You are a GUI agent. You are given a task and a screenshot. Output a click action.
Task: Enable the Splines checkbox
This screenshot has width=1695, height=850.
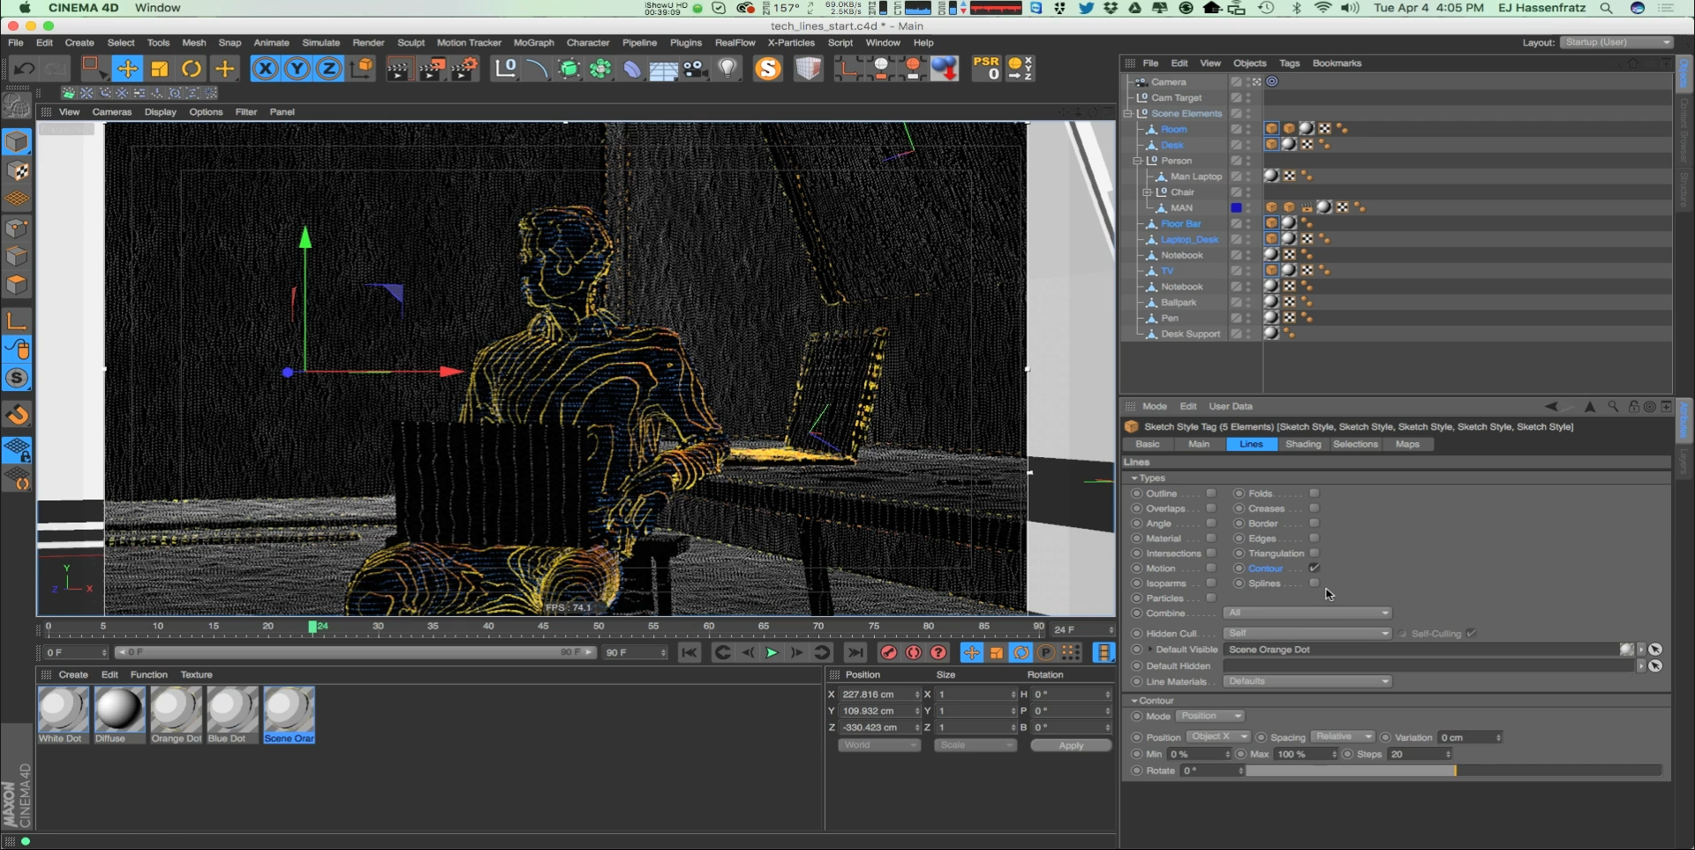(x=1314, y=583)
